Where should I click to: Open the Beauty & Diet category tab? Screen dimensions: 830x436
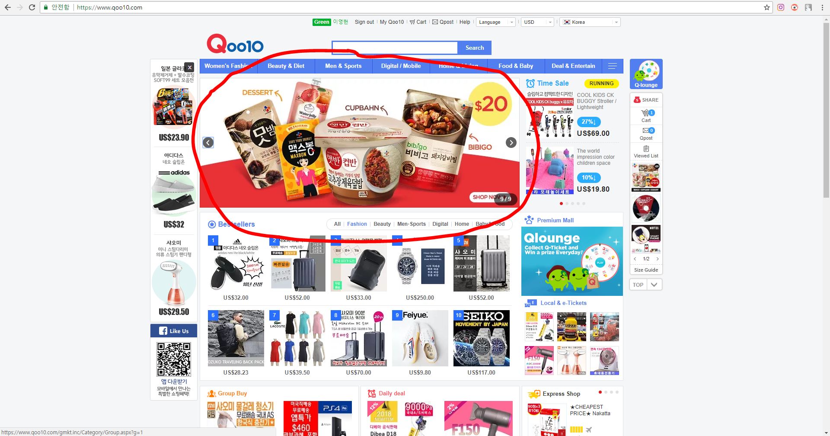286,66
